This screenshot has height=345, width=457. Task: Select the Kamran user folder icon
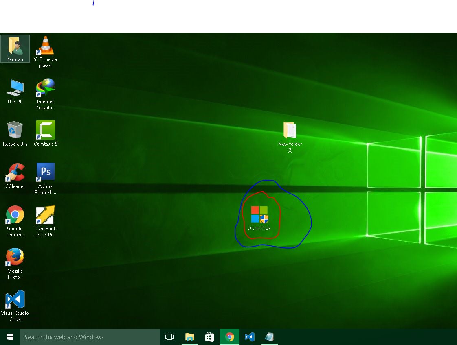(15, 49)
